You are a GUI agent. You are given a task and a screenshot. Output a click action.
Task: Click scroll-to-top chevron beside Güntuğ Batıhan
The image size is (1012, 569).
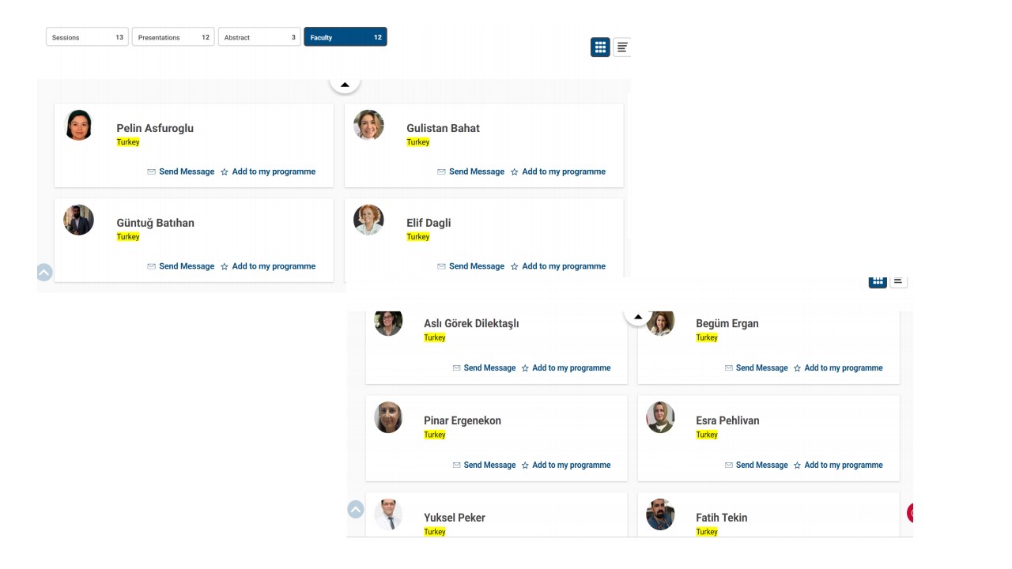point(44,273)
